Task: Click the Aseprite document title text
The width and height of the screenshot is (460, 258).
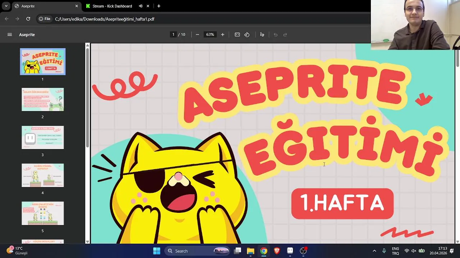Action: 27,35
